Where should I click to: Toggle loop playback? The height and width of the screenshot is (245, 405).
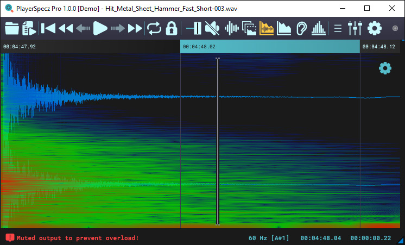click(x=154, y=28)
